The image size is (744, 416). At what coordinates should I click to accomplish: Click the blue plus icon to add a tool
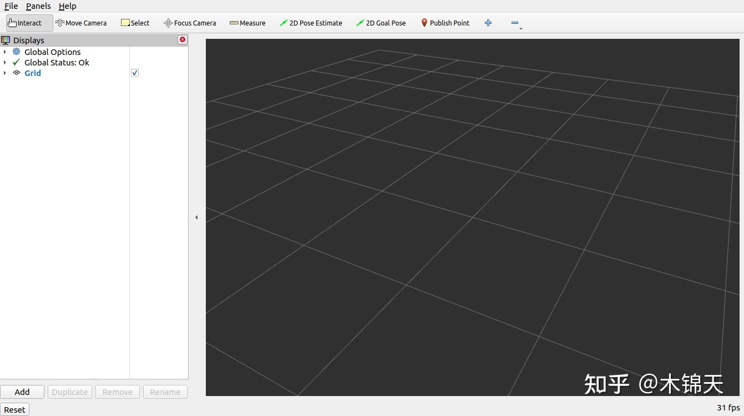point(488,23)
